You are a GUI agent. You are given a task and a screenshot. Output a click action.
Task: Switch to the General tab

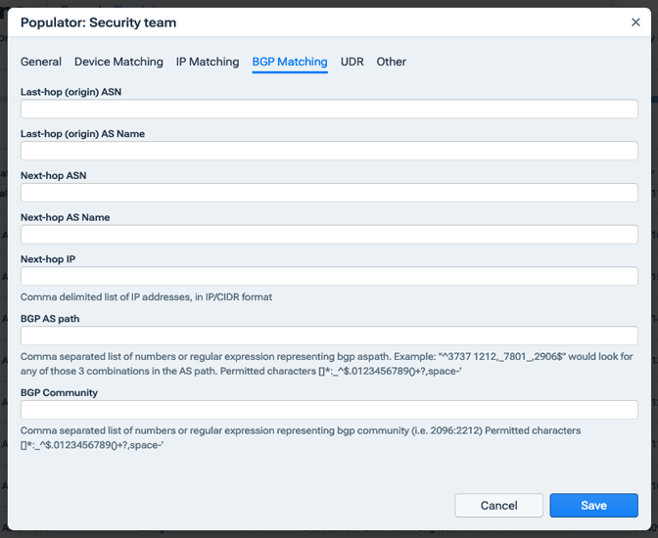tap(41, 62)
